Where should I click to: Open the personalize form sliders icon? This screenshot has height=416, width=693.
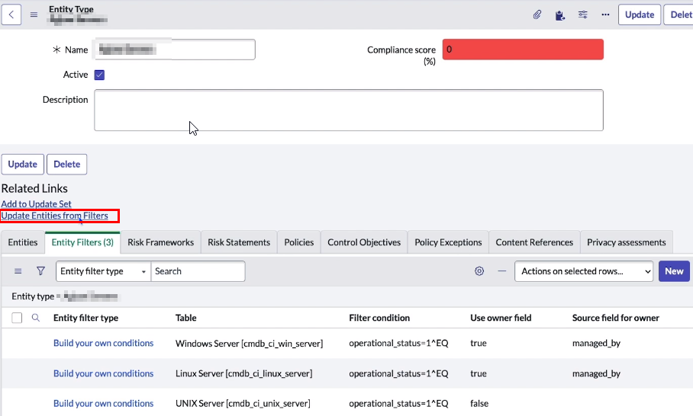coord(583,14)
